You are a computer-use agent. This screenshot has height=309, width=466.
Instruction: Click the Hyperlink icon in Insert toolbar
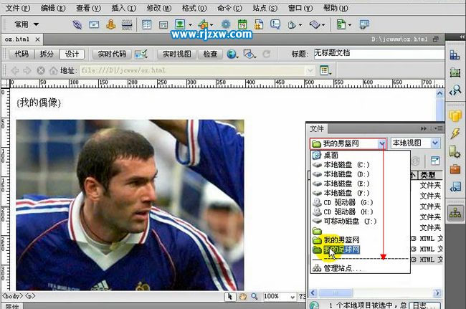click(77, 24)
